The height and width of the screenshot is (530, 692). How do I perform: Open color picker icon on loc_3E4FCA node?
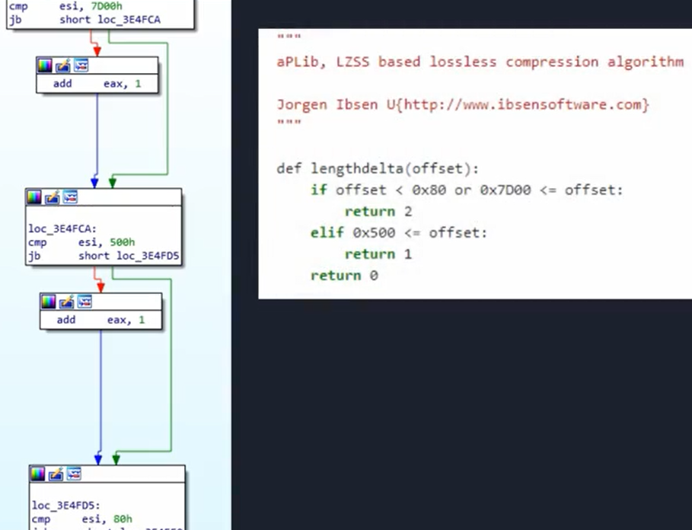34,198
